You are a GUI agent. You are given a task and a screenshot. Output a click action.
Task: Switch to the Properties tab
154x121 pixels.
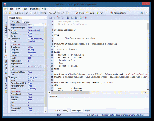point(16,22)
